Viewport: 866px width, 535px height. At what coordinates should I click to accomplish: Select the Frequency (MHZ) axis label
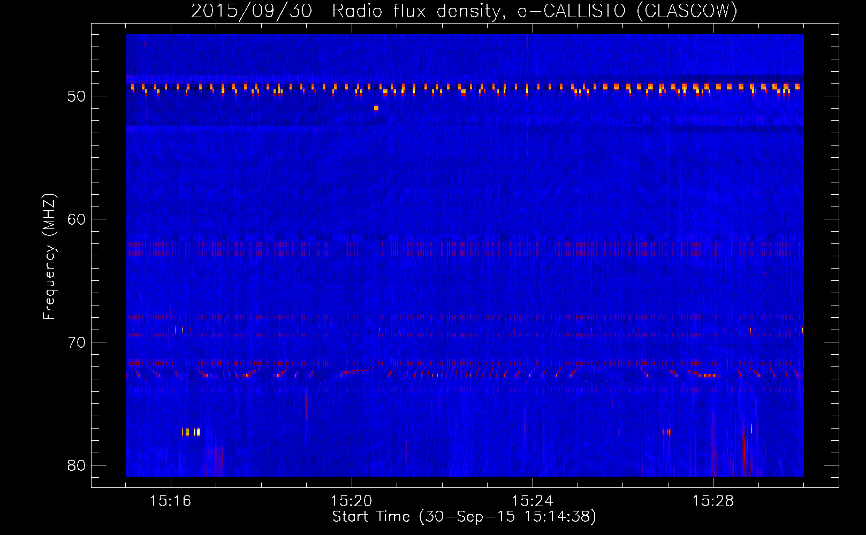(49, 257)
